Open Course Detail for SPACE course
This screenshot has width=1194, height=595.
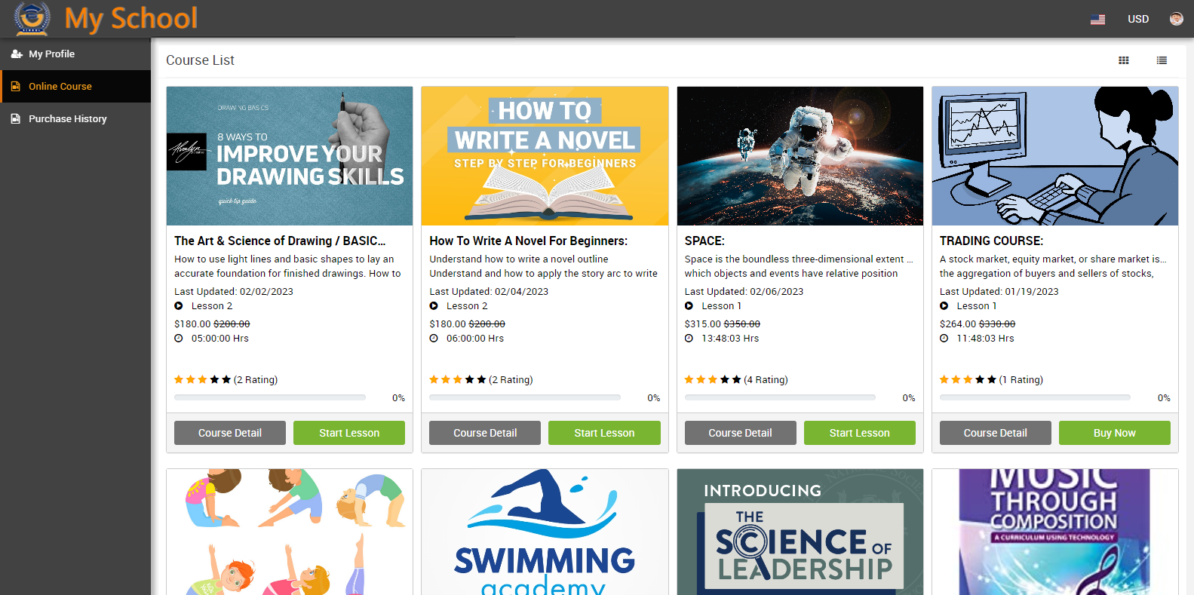coord(740,433)
